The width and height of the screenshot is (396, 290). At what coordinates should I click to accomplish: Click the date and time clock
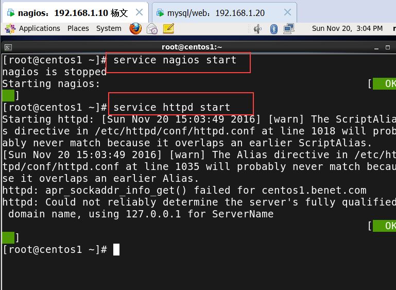(347, 28)
